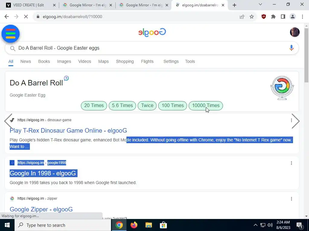Select the Flights search tab
309x231 pixels.
click(147, 61)
